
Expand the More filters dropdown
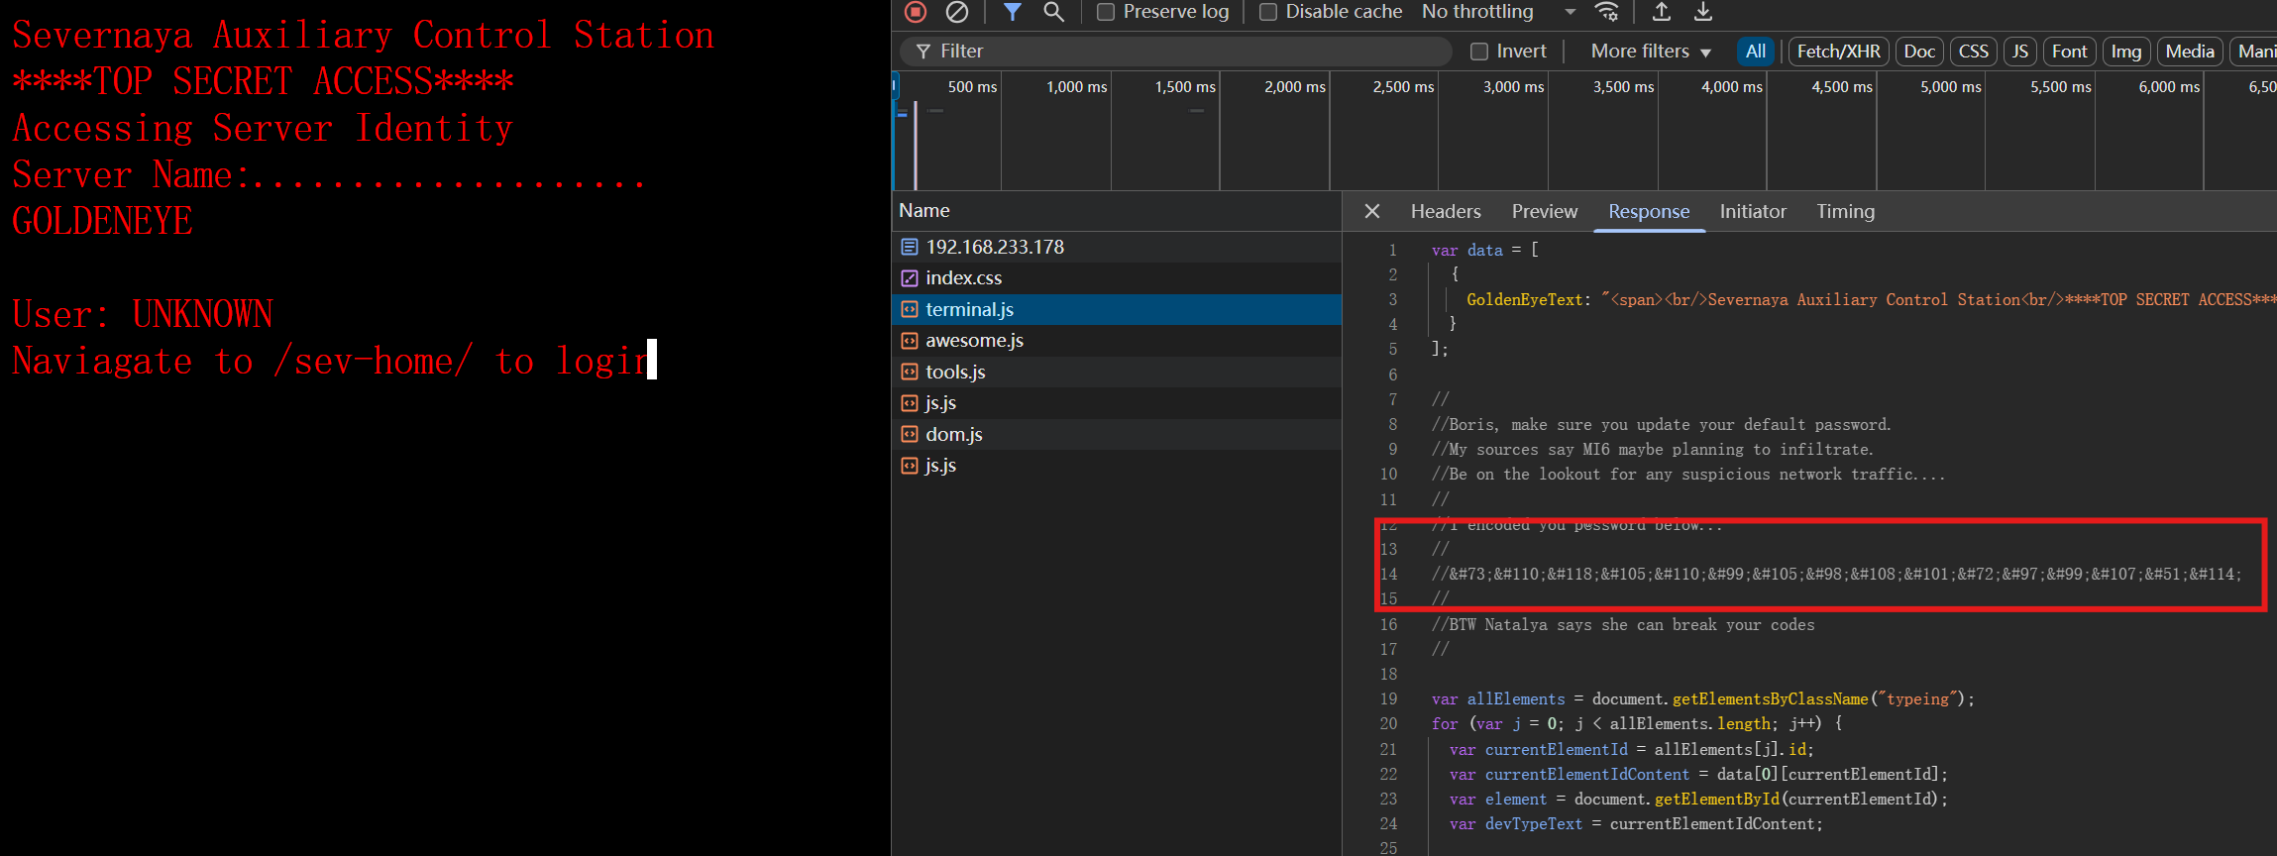(x=1651, y=52)
